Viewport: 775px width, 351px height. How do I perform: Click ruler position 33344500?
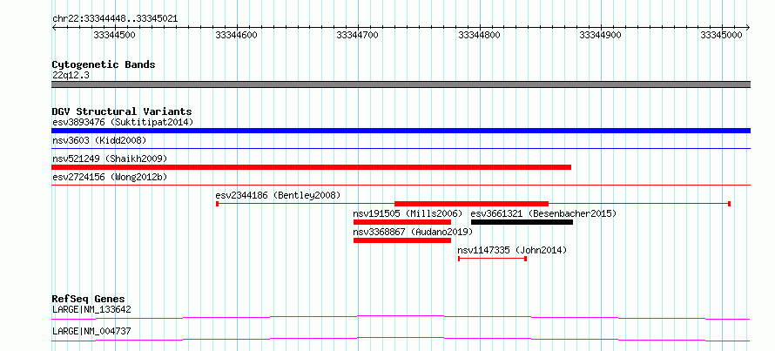coord(114,35)
